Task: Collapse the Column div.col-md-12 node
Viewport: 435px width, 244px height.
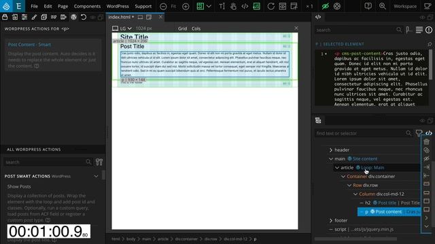Action: tap(355, 195)
